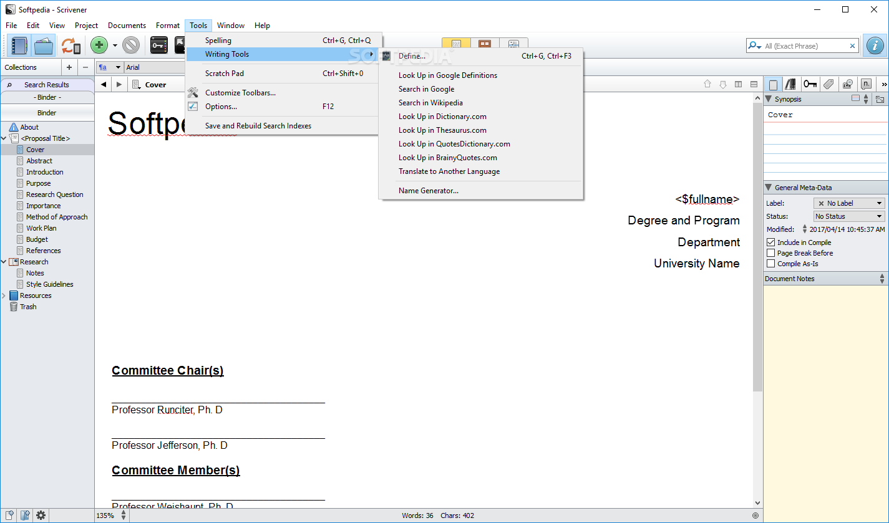The width and height of the screenshot is (889, 523).
Task: Go to the previous document with up arrow
Action: click(707, 84)
